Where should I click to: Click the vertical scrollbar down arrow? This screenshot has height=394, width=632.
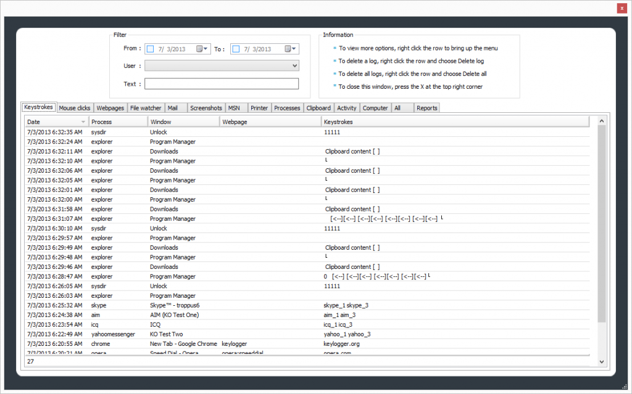[602, 361]
